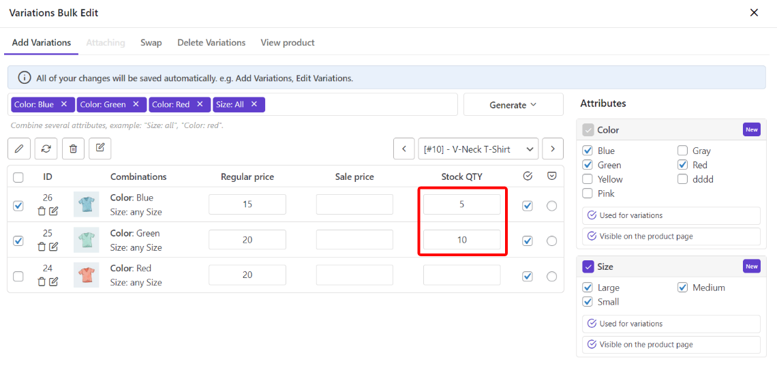Click the toolbar trash delete icon
The image size is (777, 370).
click(x=73, y=149)
